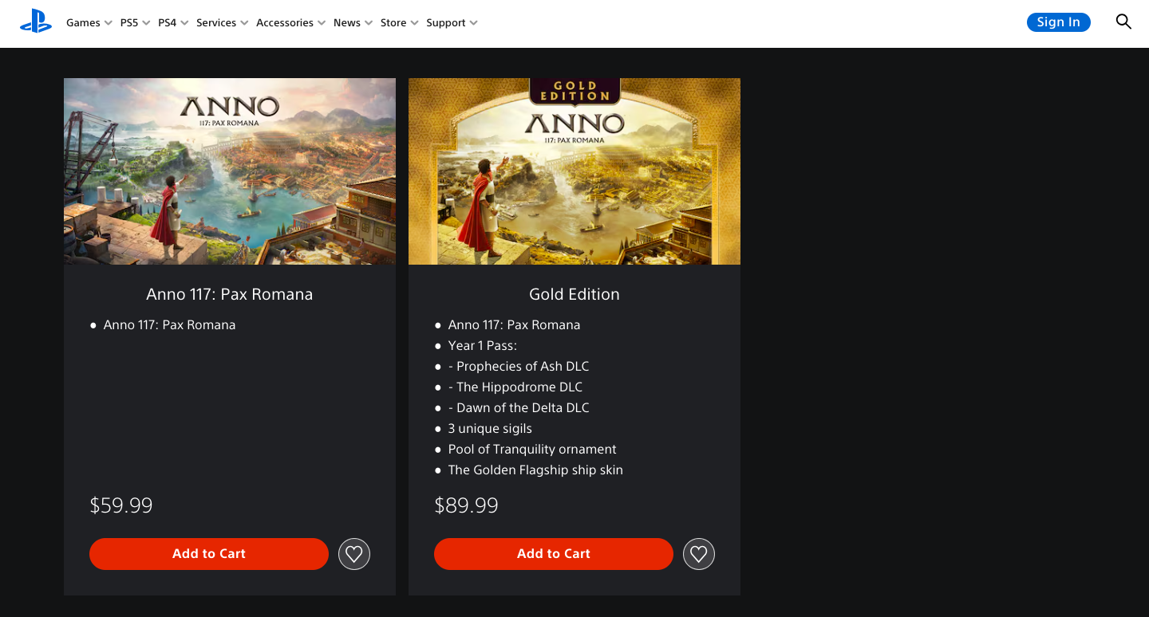Open the PS4 menu
The height and width of the screenshot is (617, 1149).
(x=168, y=22)
